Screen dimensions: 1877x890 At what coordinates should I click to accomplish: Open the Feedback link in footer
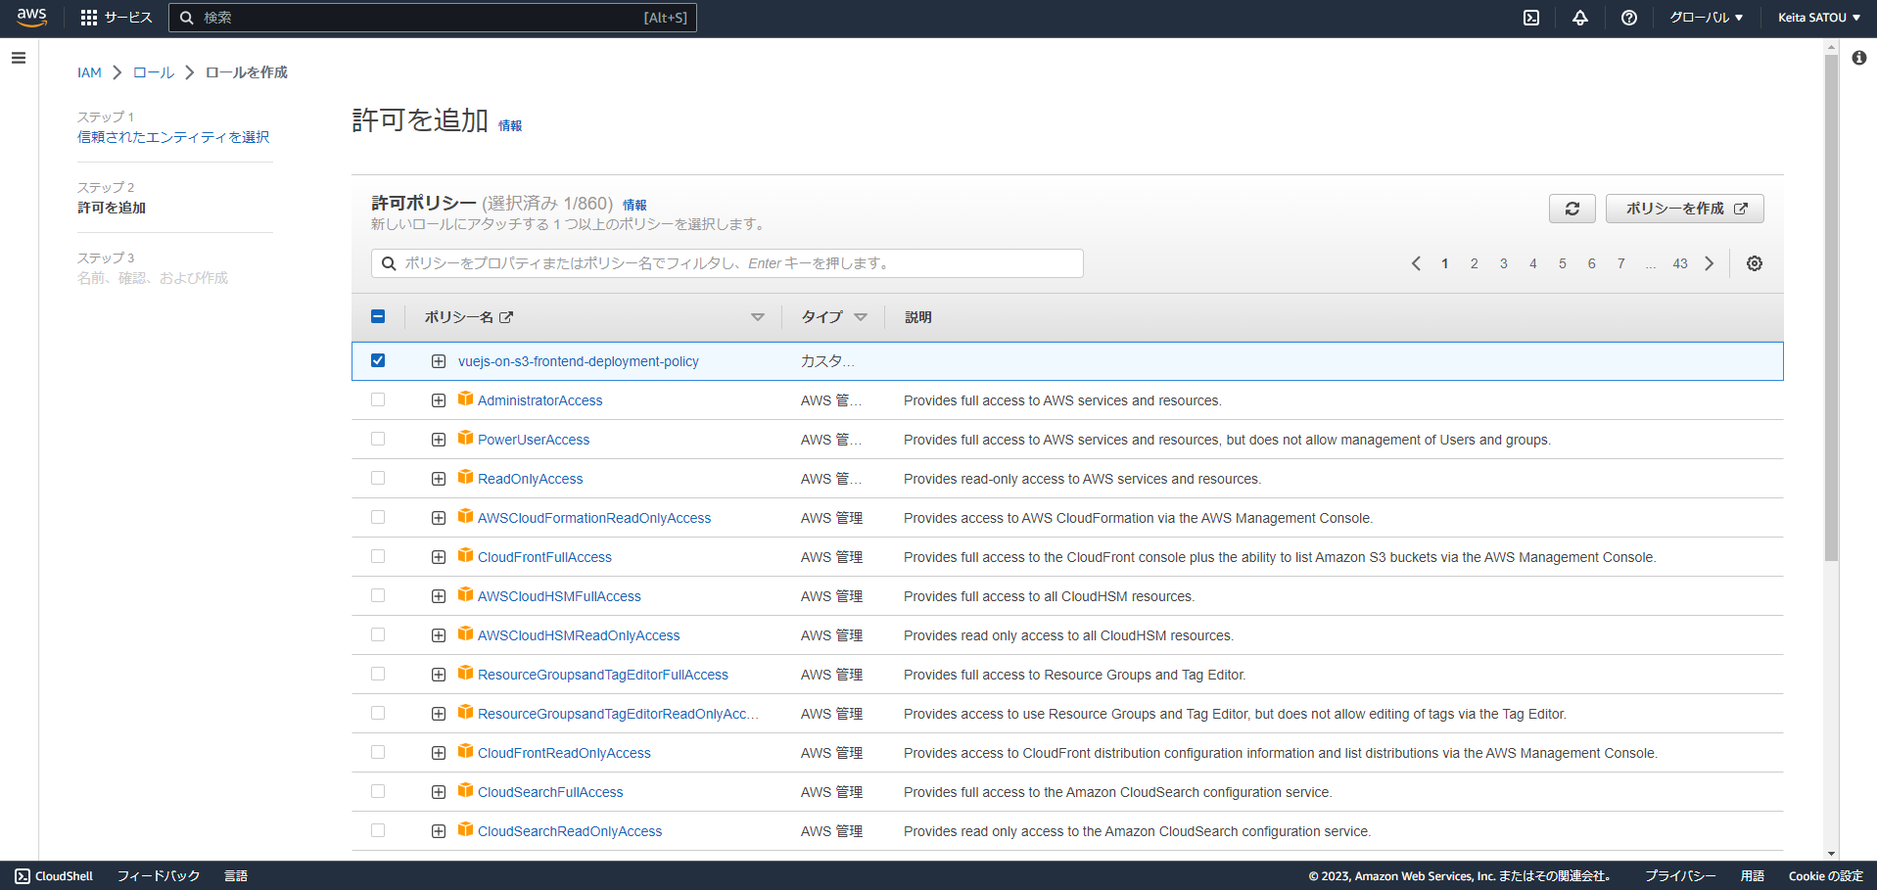159,876
